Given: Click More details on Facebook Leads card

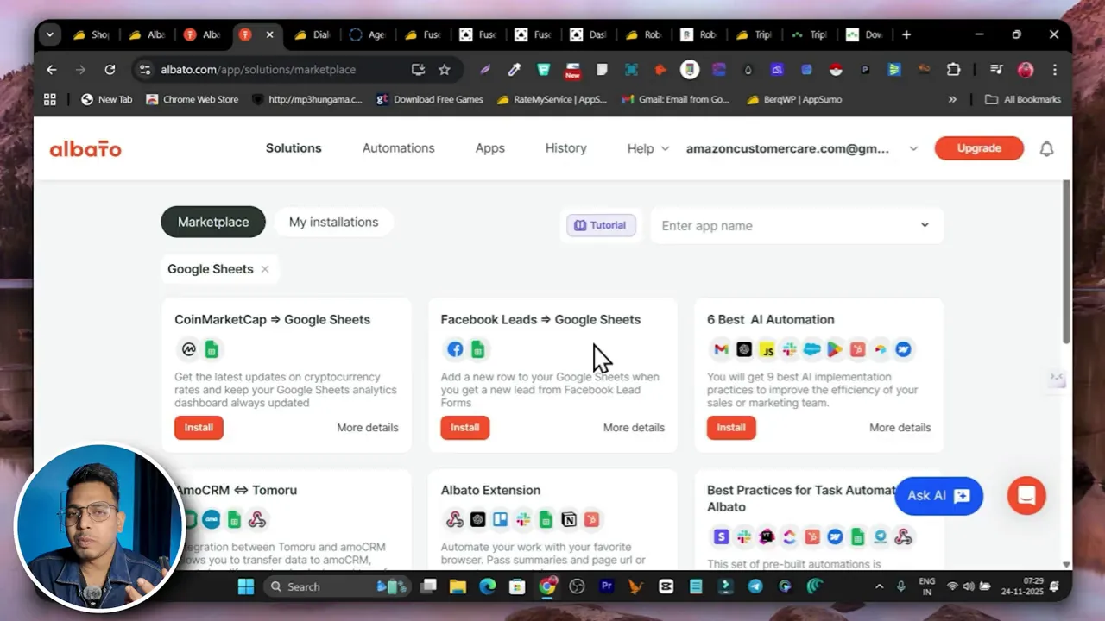Looking at the screenshot, I should coord(634,427).
